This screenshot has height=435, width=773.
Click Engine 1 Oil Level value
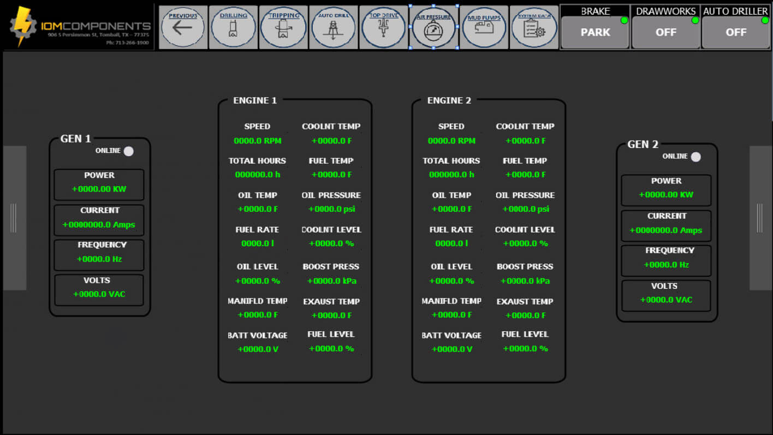tap(258, 281)
